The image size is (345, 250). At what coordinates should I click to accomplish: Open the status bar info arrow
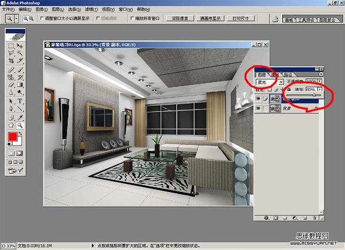tap(92, 246)
